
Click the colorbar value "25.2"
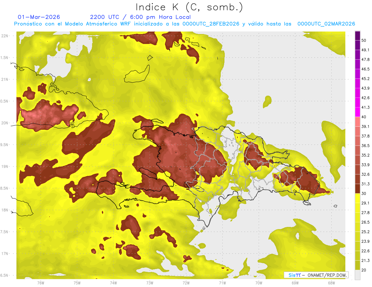pos(365,232)
